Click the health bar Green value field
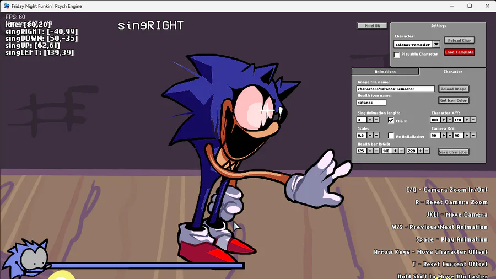The width and height of the screenshot is (496, 279). click(387, 151)
